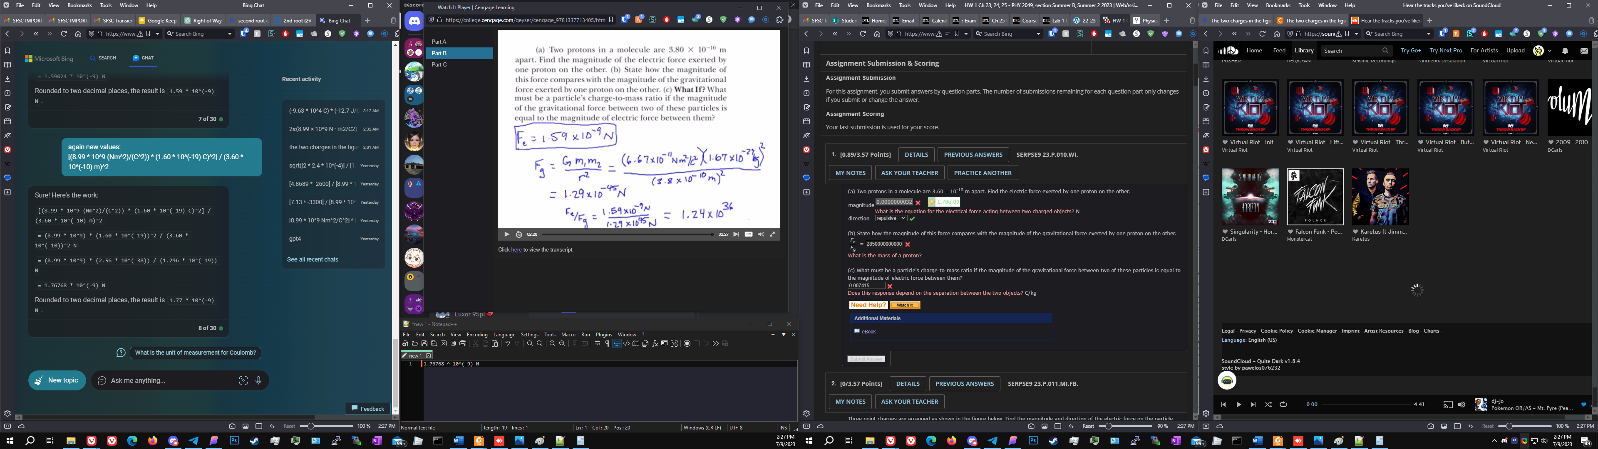Click the Cengage video progress slider

[627, 234]
